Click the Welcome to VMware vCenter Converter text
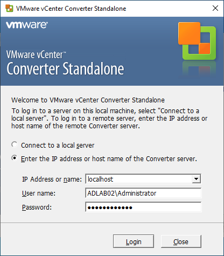The height and width of the screenshot is (256, 224). (x=88, y=100)
